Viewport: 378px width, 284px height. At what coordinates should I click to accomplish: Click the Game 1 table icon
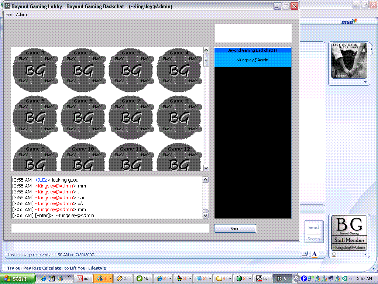click(x=35, y=69)
